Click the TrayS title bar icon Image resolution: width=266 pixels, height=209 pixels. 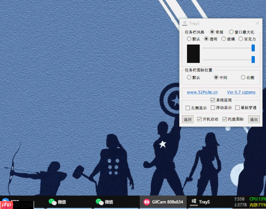click(185, 23)
